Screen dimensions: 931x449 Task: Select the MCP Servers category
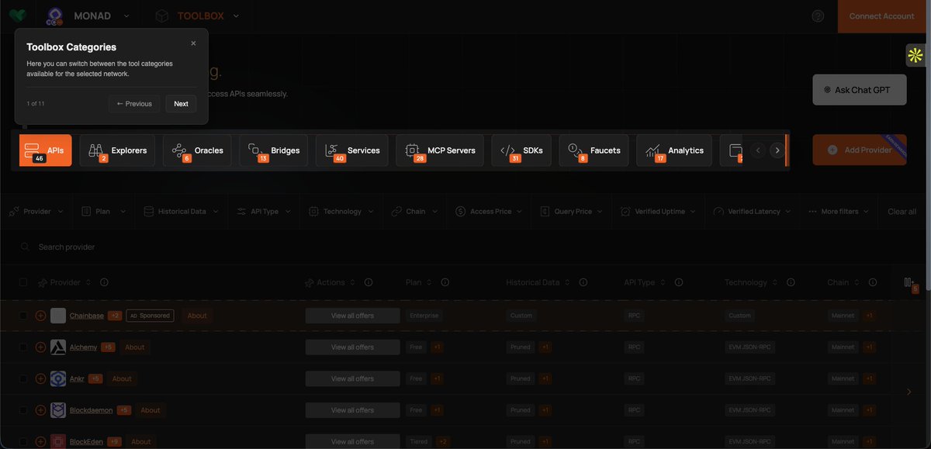pos(440,150)
